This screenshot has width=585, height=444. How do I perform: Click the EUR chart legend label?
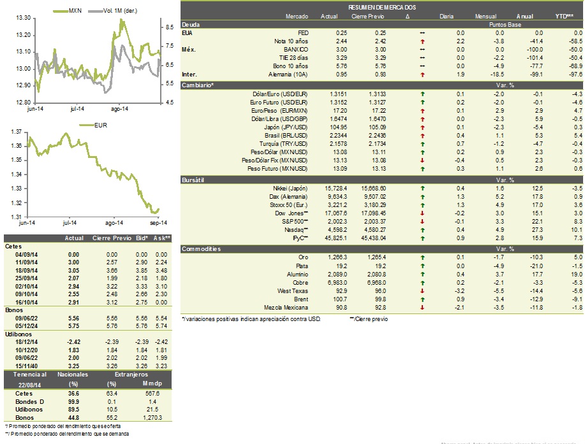click(x=101, y=125)
